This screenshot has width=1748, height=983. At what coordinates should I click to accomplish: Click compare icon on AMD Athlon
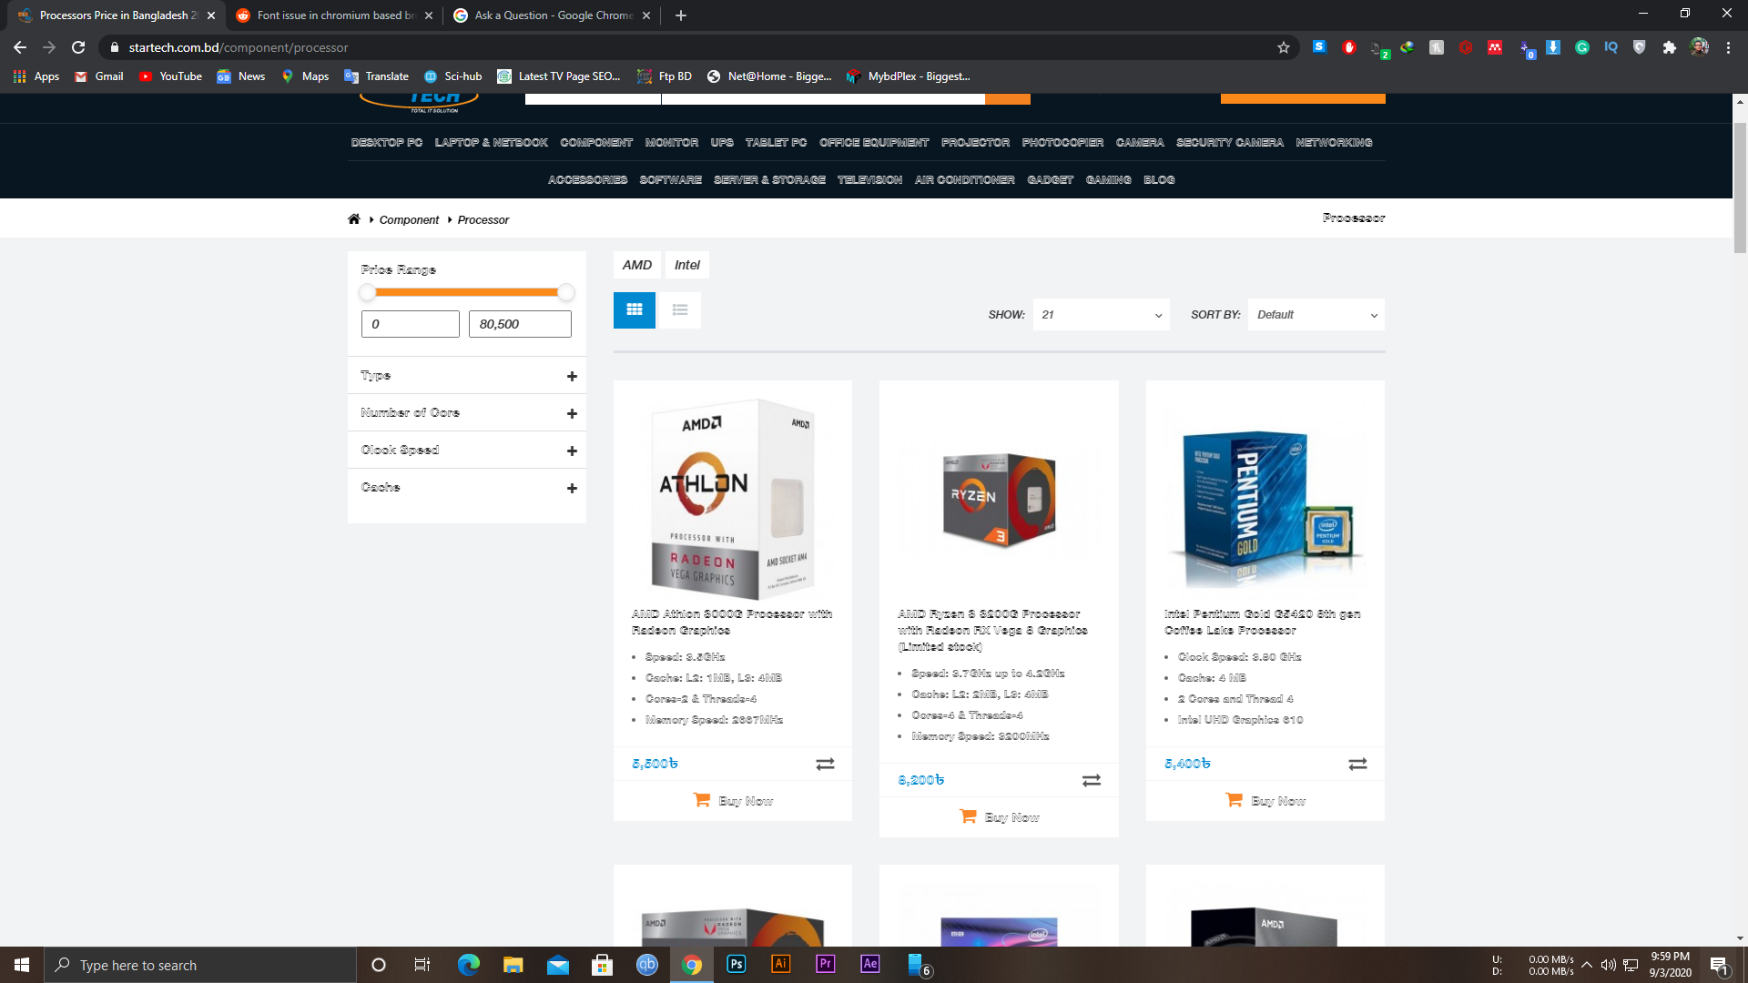click(x=825, y=765)
